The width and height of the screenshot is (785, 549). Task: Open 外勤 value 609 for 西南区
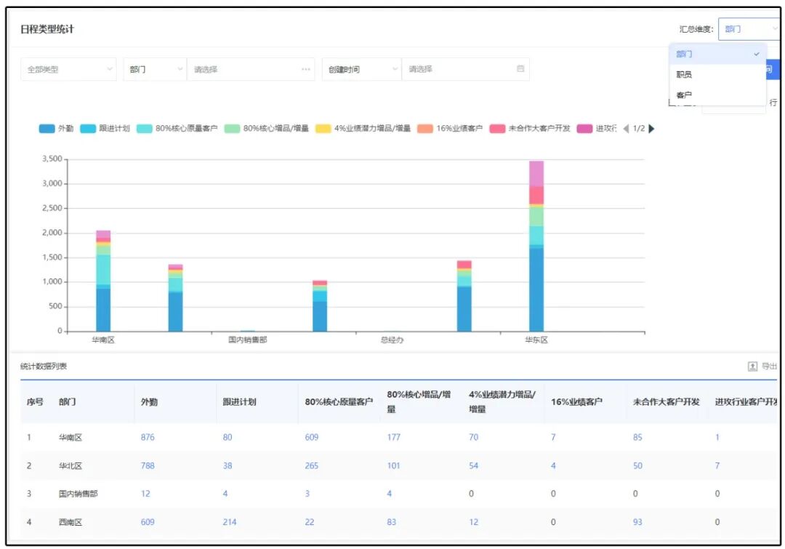tap(148, 522)
